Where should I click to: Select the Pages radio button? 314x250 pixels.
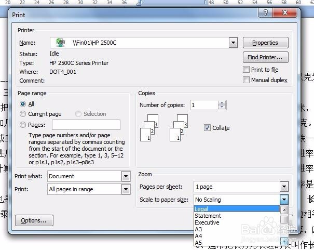[23, 125]
